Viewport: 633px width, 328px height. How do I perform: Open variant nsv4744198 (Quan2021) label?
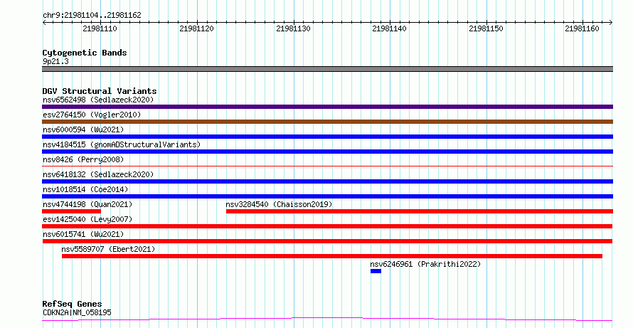87,204
